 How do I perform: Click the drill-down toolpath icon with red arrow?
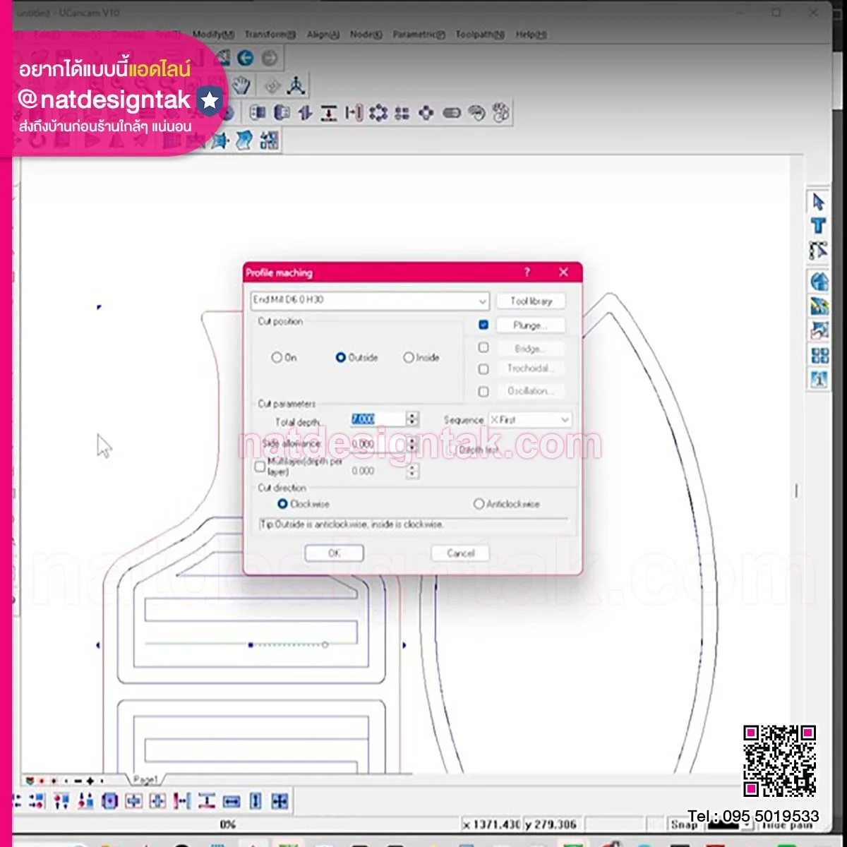[329, 113]
